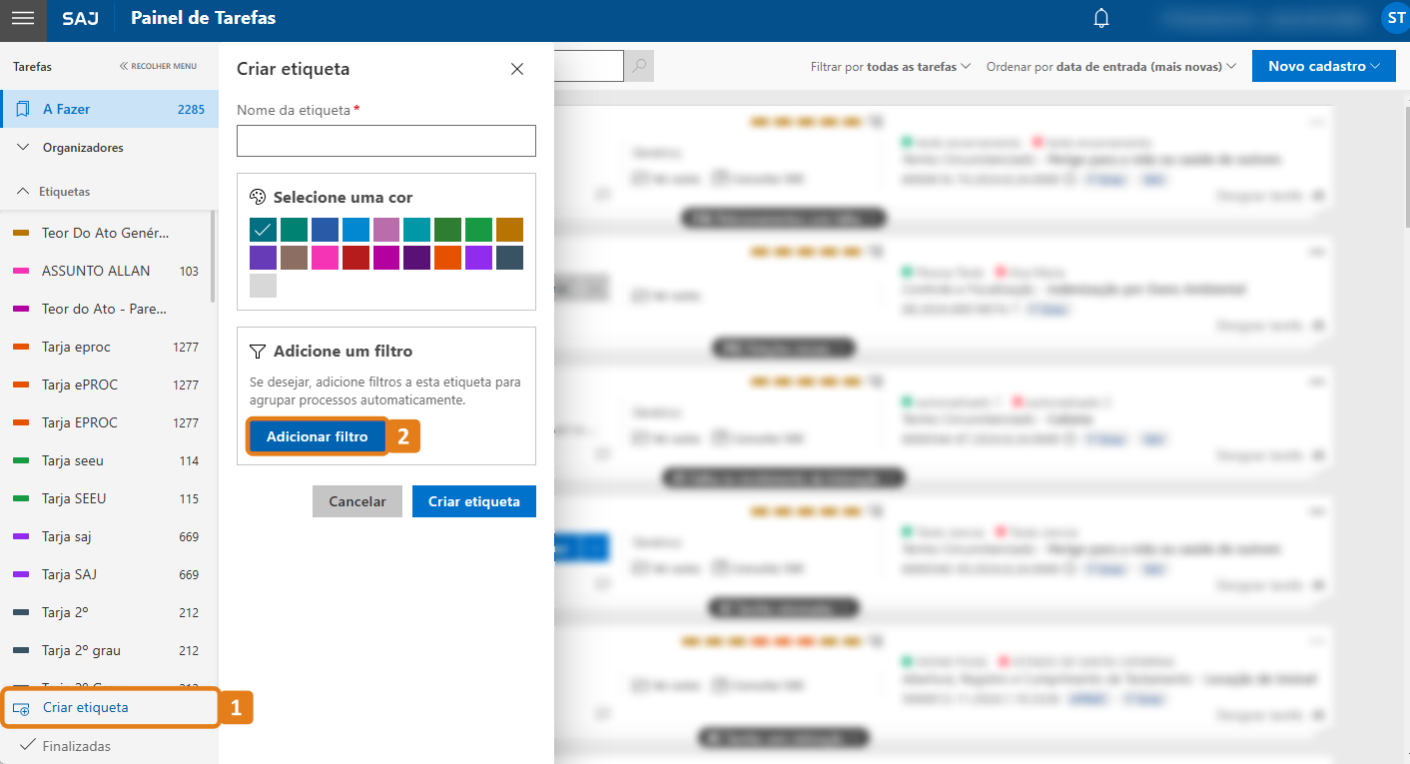The height and width of the screenshot is (764, 1410).
Task: Open the Finalizadas tasks list
Action: pos(76,746)
